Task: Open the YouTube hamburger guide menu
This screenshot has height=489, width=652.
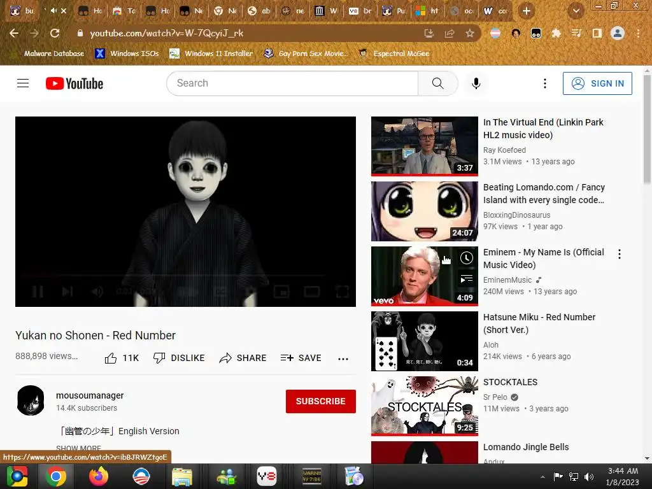Action: (x=23, y=83)
